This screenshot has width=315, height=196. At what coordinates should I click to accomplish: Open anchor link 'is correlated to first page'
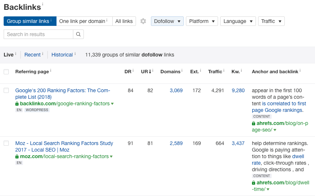(x=279, y=107)
